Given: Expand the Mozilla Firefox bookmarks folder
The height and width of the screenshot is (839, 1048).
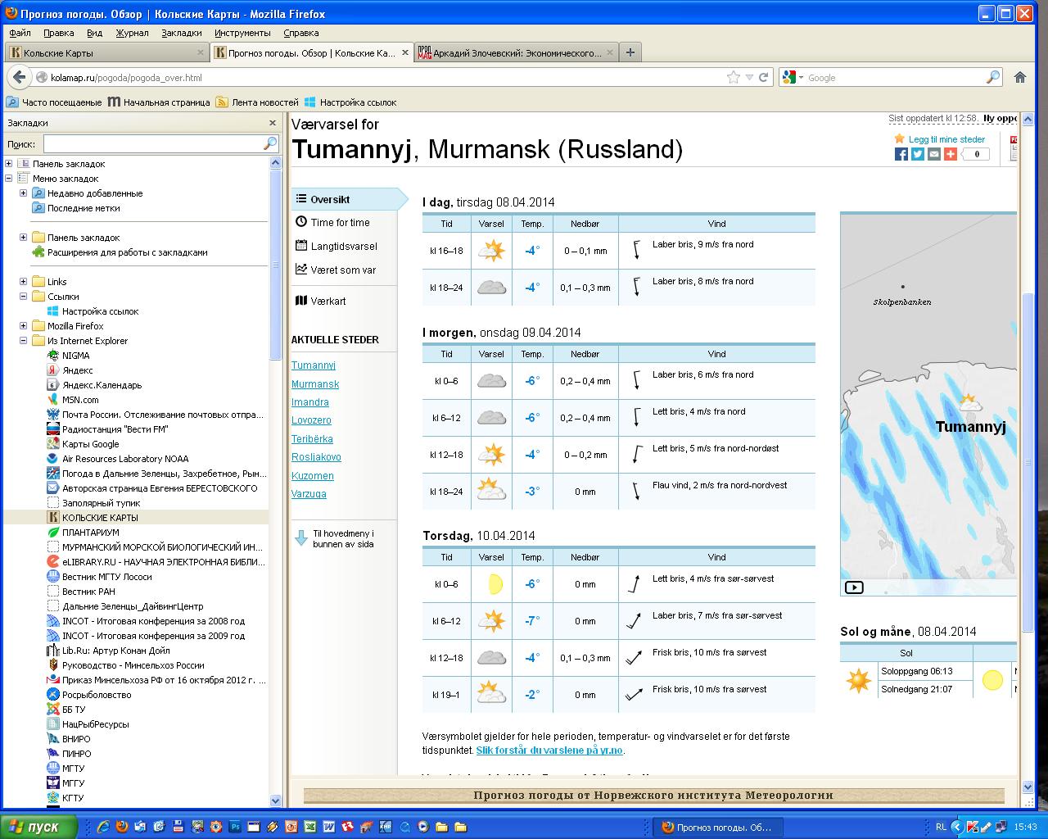Looking at the screenshot, I should click(x=23, y=326).
